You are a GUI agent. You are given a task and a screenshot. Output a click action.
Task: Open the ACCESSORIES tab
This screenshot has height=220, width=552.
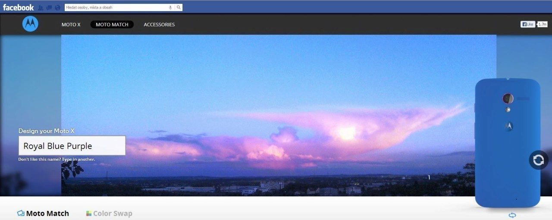point(159,24)
